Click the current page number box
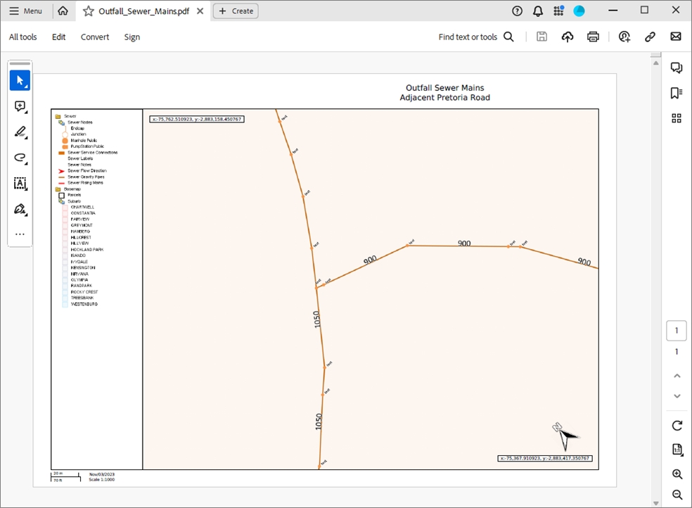This screenshot has height=508, width=692. 677,331
